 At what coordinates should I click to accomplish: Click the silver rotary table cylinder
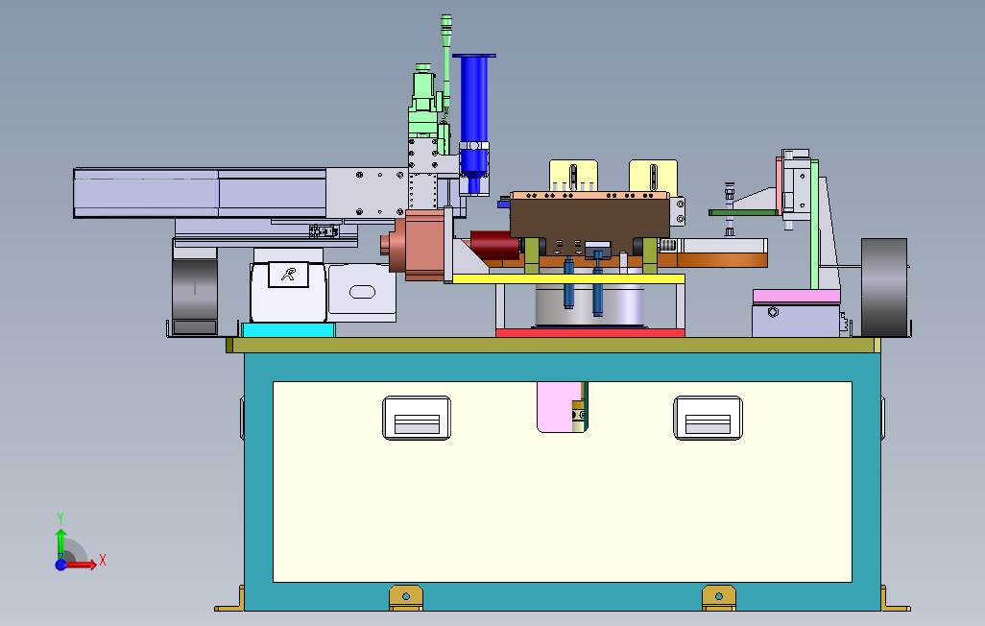coord(589,305)
